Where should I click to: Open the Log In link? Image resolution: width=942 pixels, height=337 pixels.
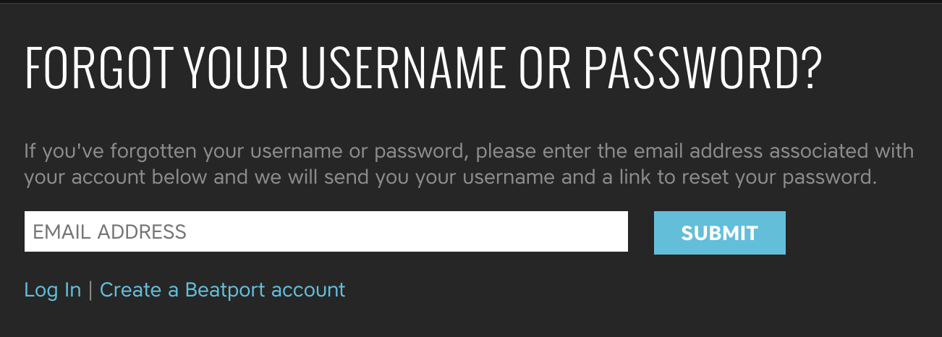tap(53, 290)
